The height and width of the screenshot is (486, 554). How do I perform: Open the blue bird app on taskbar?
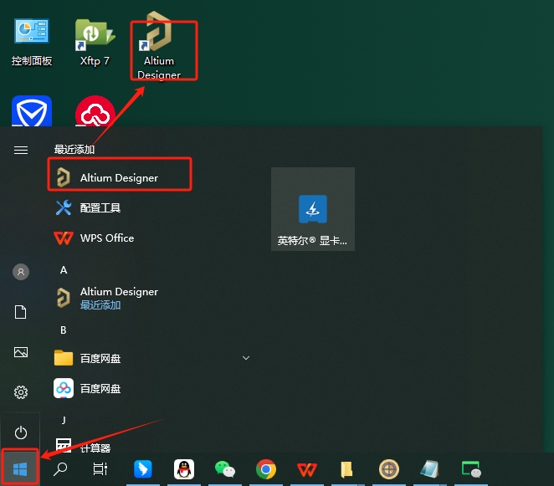[143, 469]
